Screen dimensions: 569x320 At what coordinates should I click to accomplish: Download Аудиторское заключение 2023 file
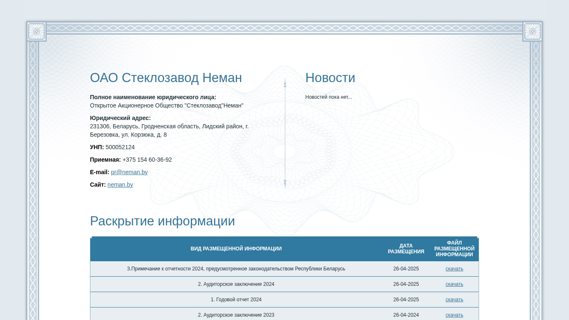[454, 315]
